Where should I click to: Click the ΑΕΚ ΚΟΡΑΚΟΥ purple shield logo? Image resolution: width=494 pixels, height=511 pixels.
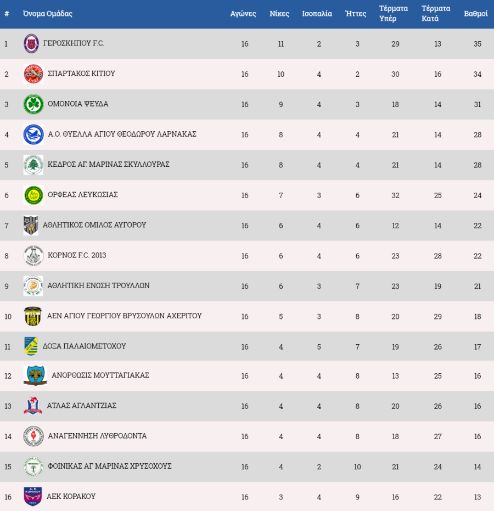coord(32,497)
